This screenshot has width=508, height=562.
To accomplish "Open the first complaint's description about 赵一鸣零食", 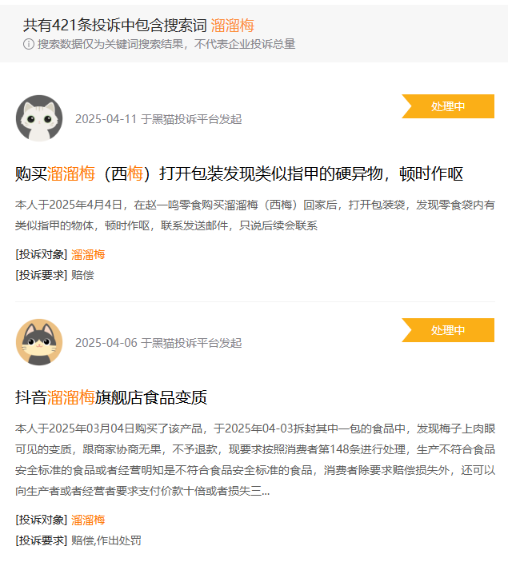I will 255,215.
